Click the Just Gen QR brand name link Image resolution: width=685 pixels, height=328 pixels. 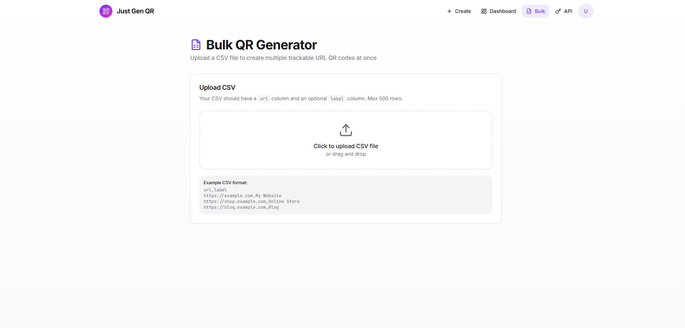click(135, 11)
